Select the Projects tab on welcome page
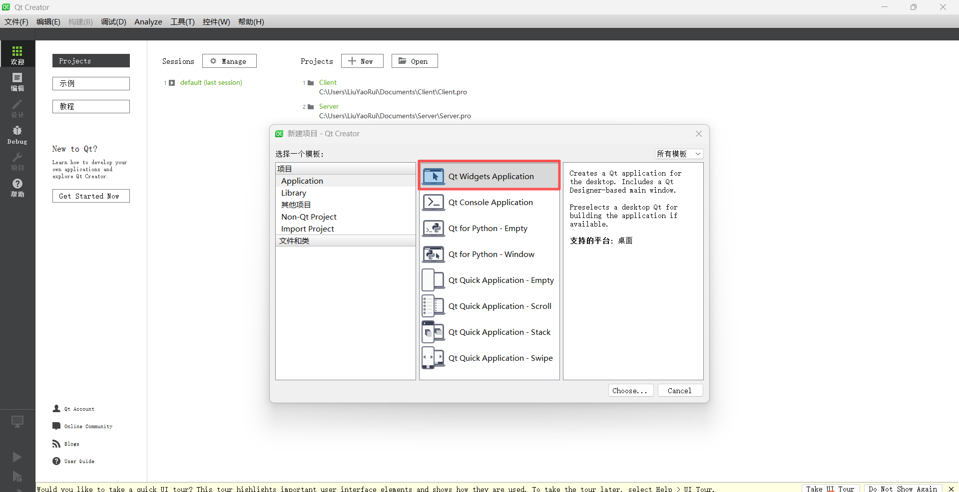 click(x=91, y=60)
